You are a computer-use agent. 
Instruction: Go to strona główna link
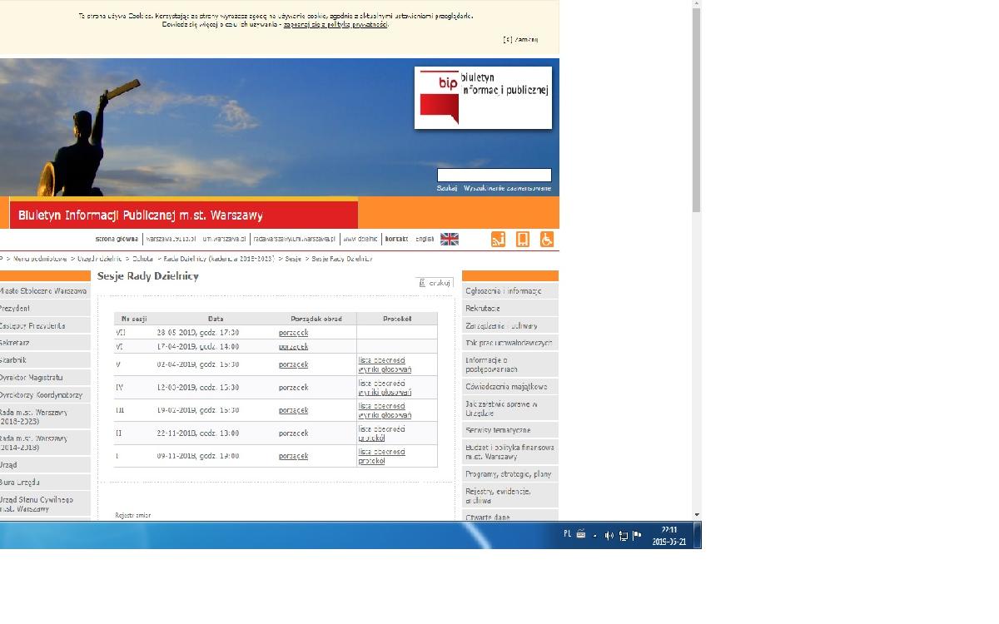click(117, 239)
